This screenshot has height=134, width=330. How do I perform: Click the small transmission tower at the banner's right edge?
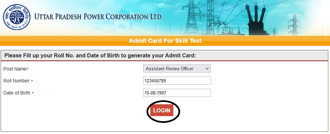[x=294, y=25]
